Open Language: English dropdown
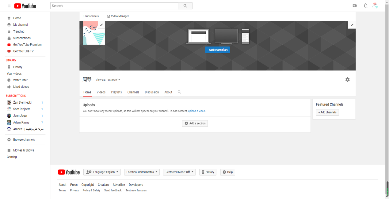 point(102,172)
